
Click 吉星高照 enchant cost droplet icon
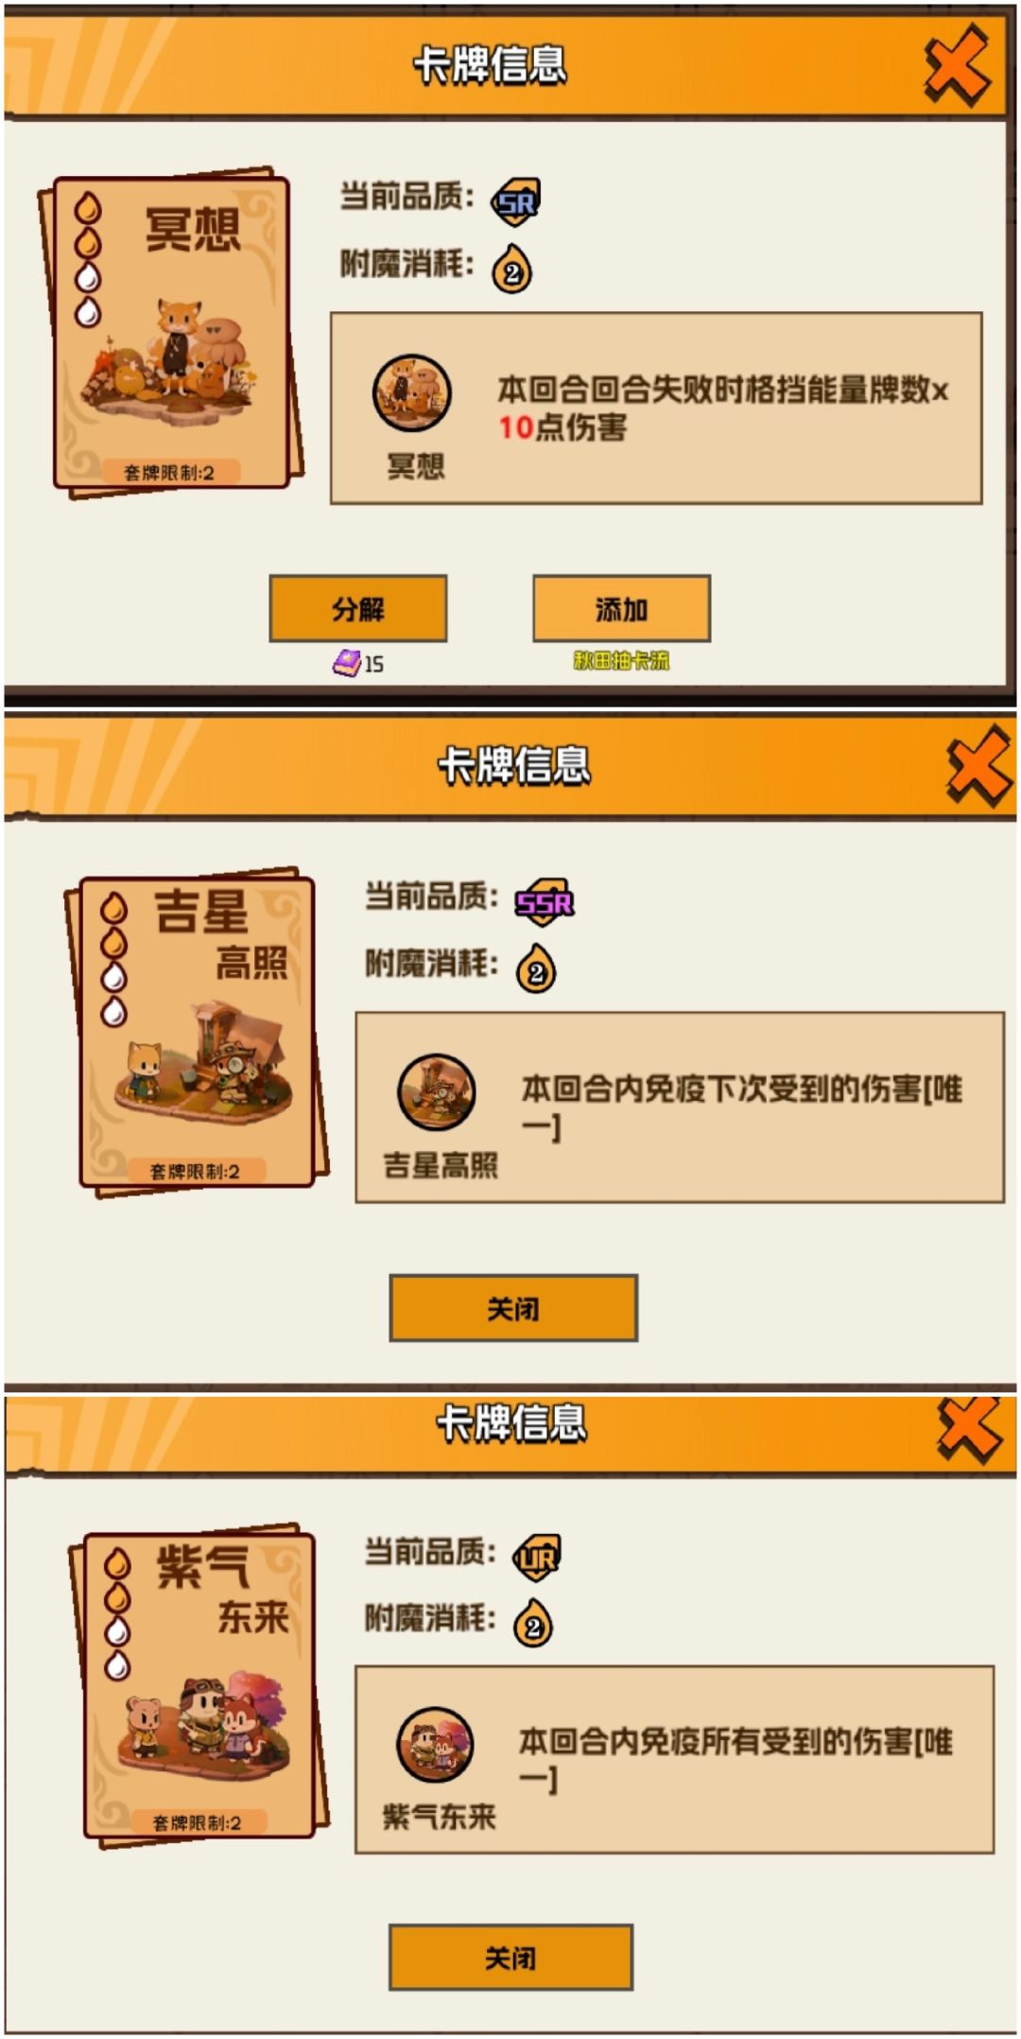point(536,967)
